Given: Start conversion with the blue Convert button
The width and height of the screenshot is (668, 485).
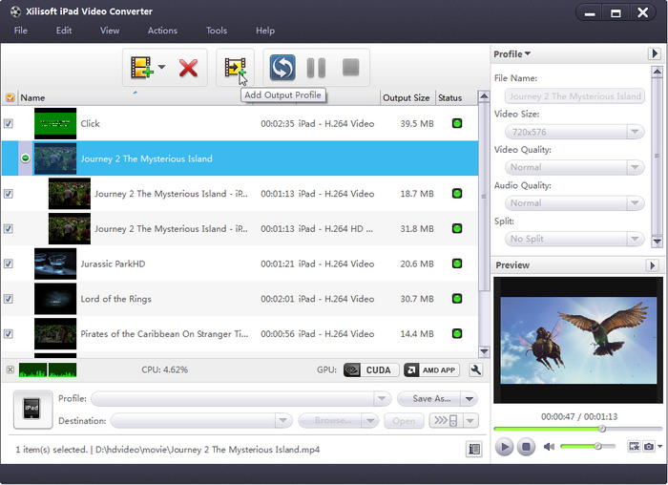Looking at the screenshot, I should coord(282,68).
